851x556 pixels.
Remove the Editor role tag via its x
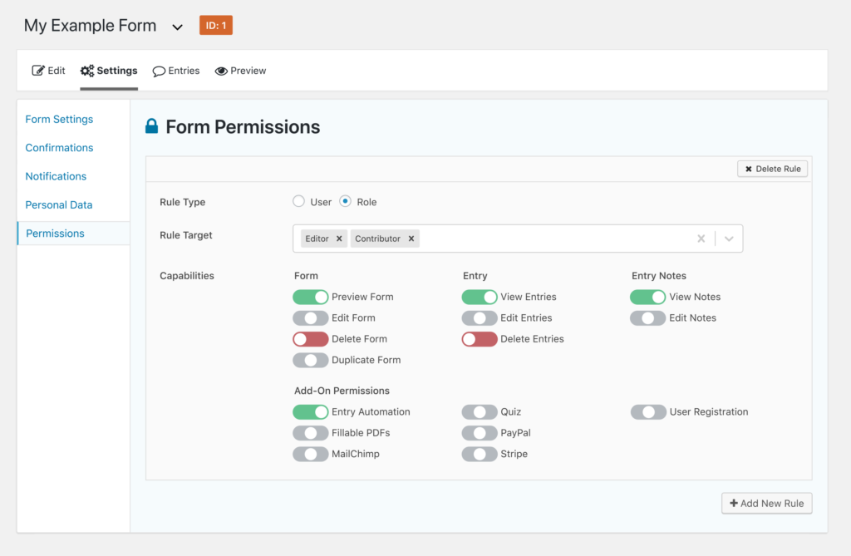click(340, 238)
